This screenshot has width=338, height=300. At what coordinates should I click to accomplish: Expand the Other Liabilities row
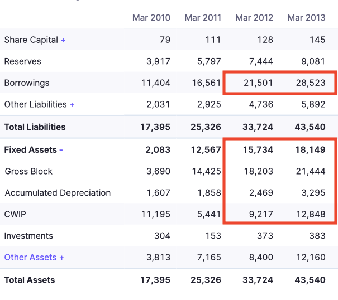click(72, 104)
